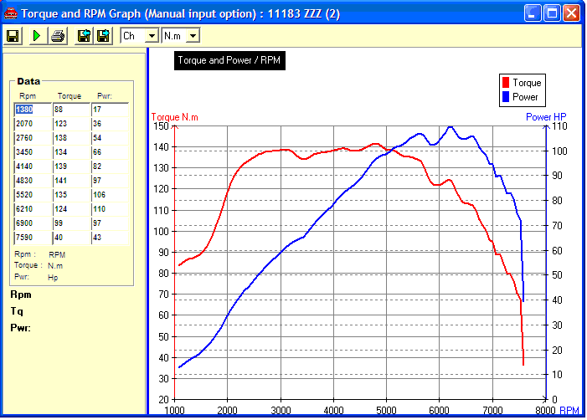The height and width of the screenshot is (420, 587).
Task: Click the disk icon with left-pointing arrow
Action: [x=84, y=36]
